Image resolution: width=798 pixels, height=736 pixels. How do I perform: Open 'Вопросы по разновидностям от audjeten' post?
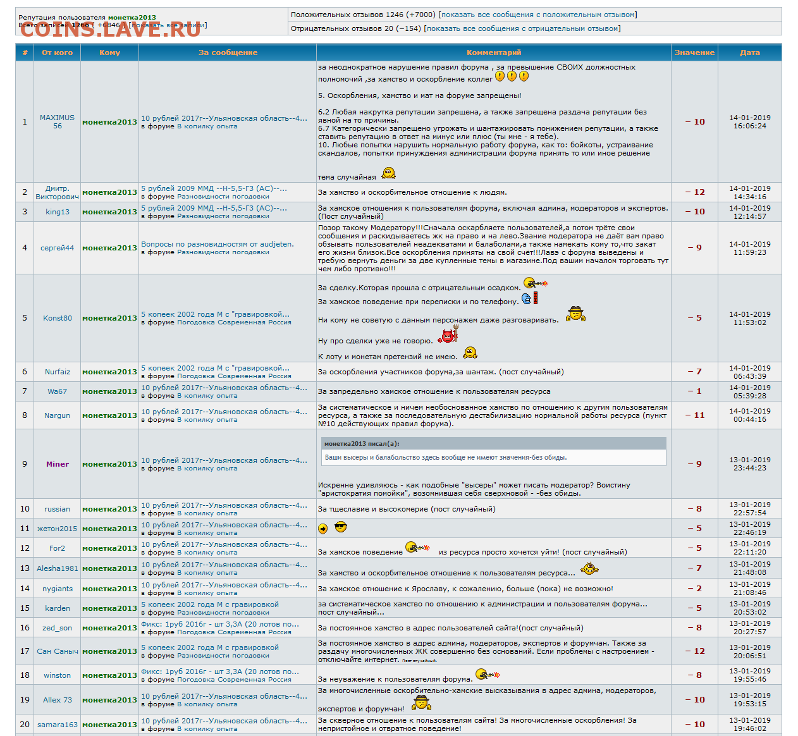[x=218, y=244]
